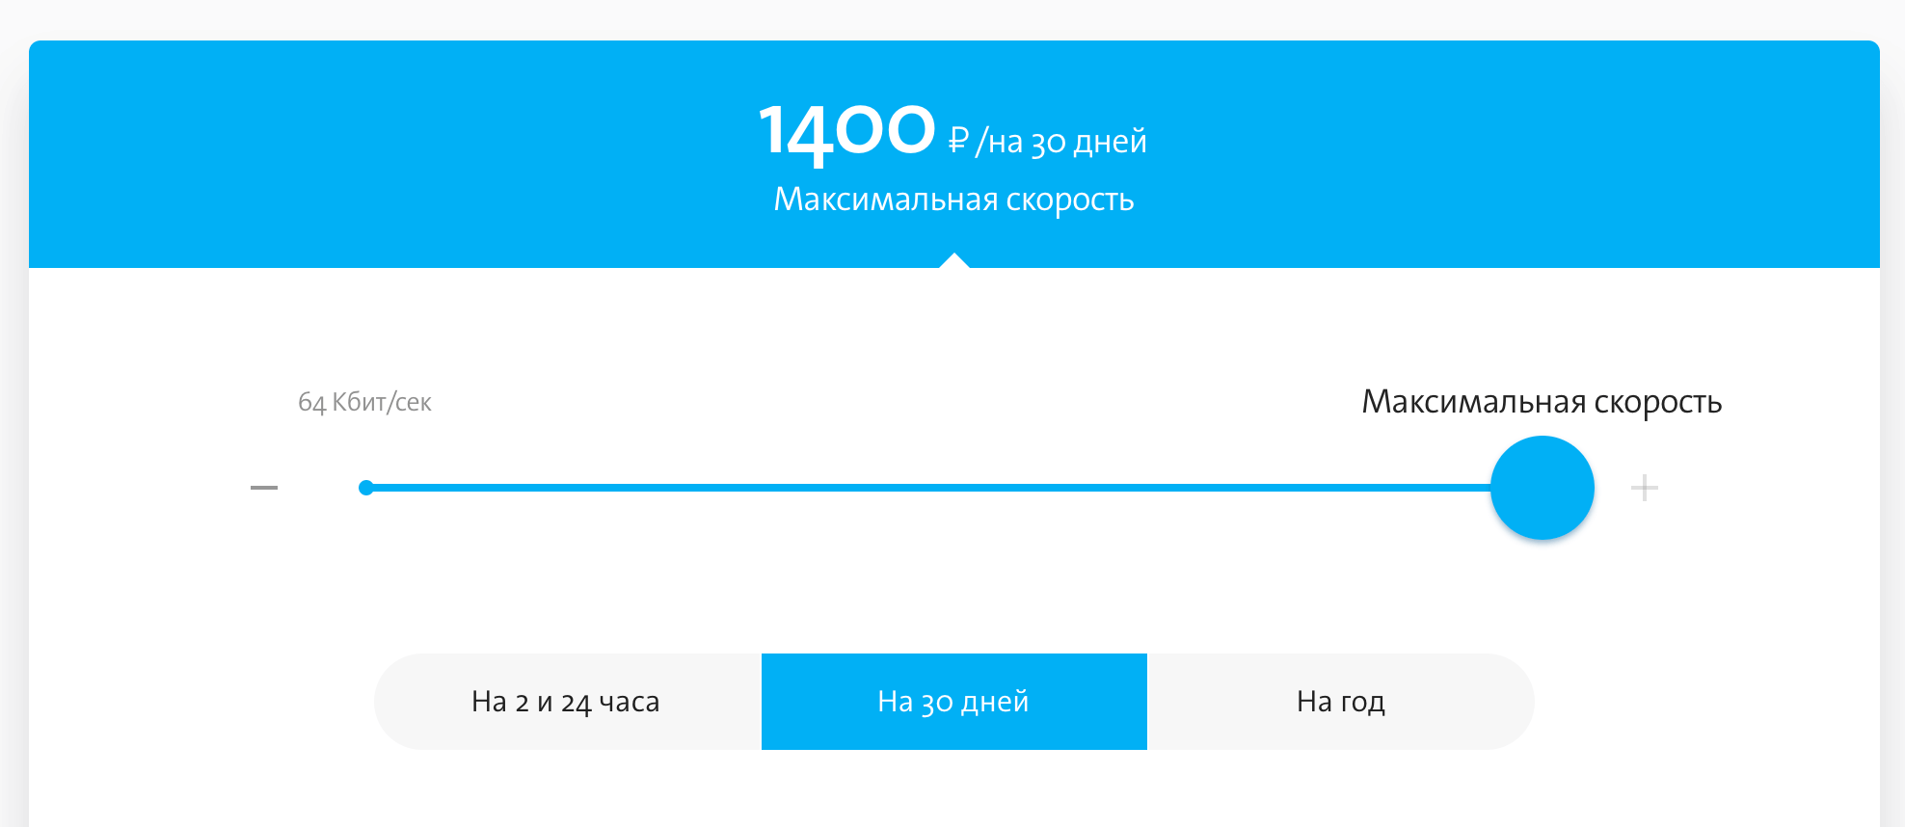Screen dimensions: 1905x827
Task: Click empty blue header area left of price
Action: click(386, 154)
